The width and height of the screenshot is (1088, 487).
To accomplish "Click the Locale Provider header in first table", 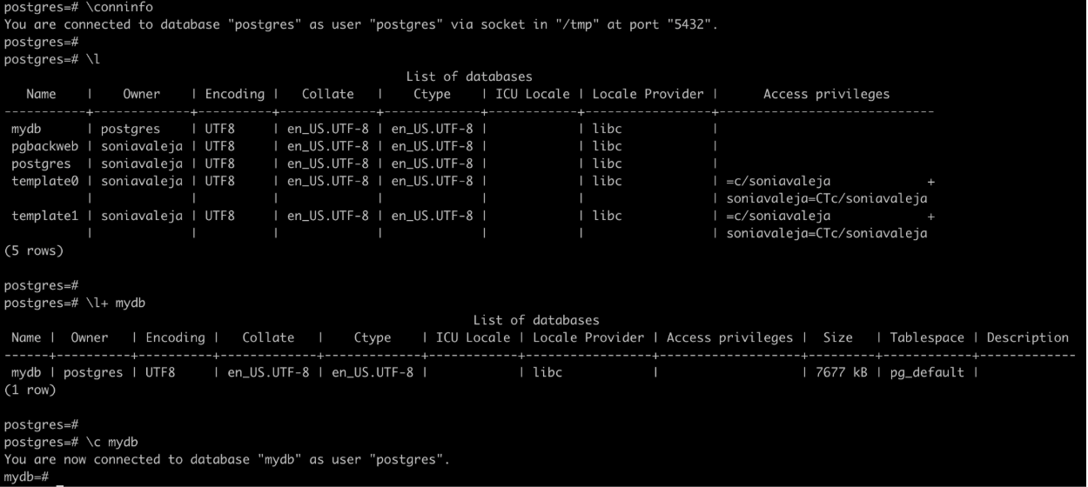I will point(648,94).
